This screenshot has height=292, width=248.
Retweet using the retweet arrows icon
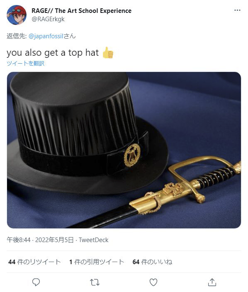(x=95, y=282)
